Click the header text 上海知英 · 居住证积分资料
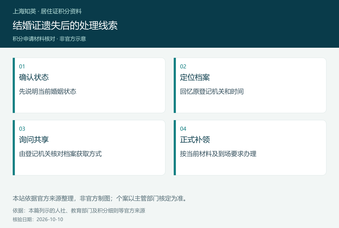339x228 pixels. click(x=47, y=11)
